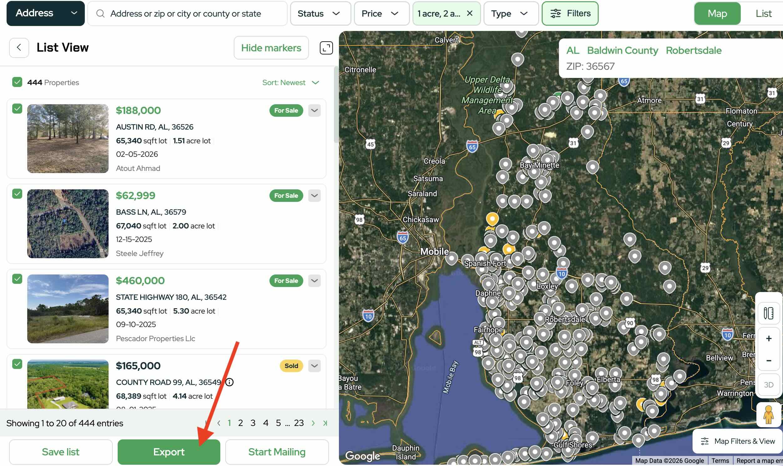Deselect the $460,000 State Highway 180 listing

click(x=17, y=279)
